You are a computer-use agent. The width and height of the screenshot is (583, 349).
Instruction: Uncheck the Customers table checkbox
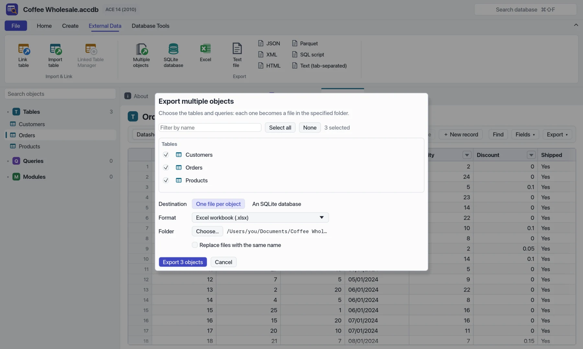tap(166, 155)
